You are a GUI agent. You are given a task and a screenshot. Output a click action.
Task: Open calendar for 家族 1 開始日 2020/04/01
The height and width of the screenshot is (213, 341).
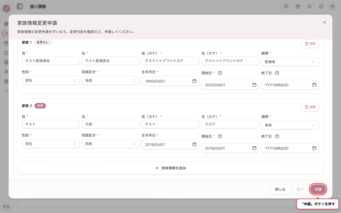(254, 85)
